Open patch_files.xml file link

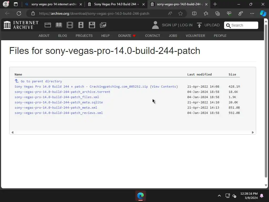57,97
